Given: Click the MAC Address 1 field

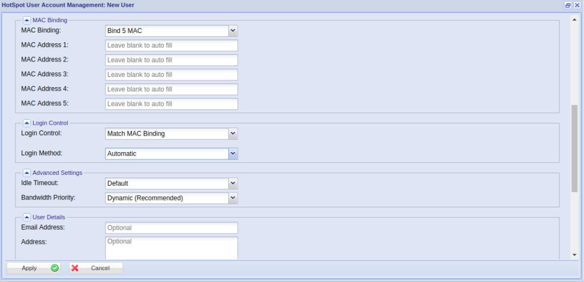Looking at the screenshot, I should click(171, 46).
